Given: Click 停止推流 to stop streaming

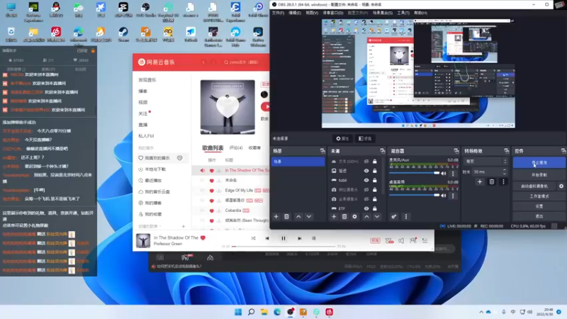Looking at the screenshot, I should click(539, 162).
